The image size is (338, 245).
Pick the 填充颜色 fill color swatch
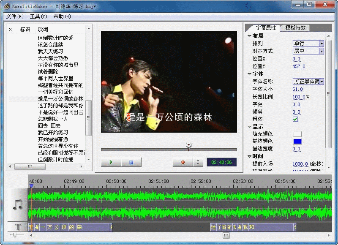[297, 134]
